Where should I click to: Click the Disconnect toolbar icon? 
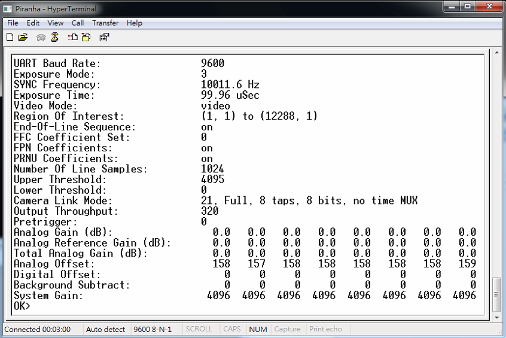click(x=55, y=37)
